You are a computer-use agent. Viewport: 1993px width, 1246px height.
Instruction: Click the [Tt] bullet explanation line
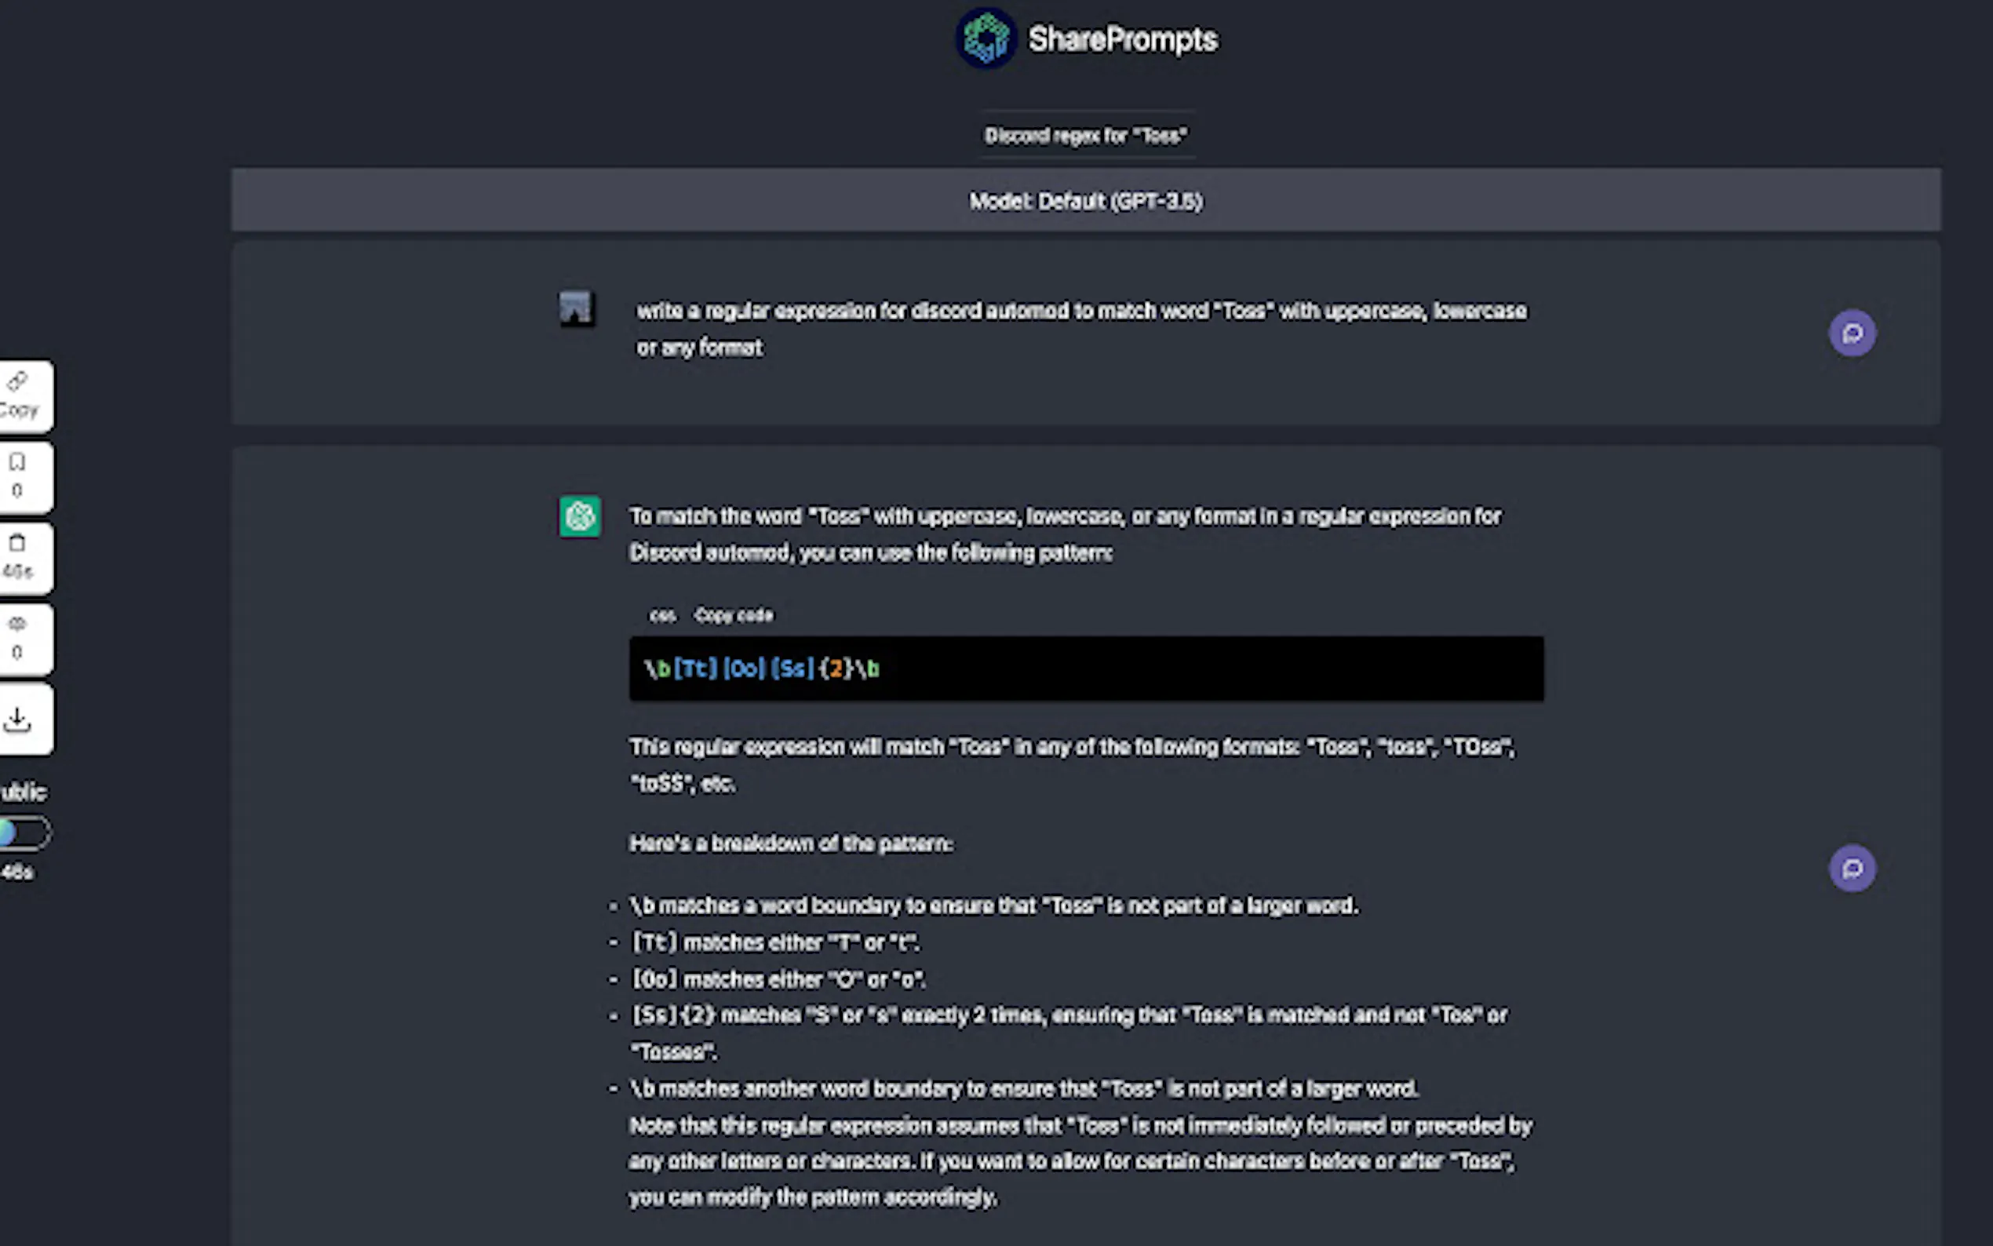[x=775, y=942]
